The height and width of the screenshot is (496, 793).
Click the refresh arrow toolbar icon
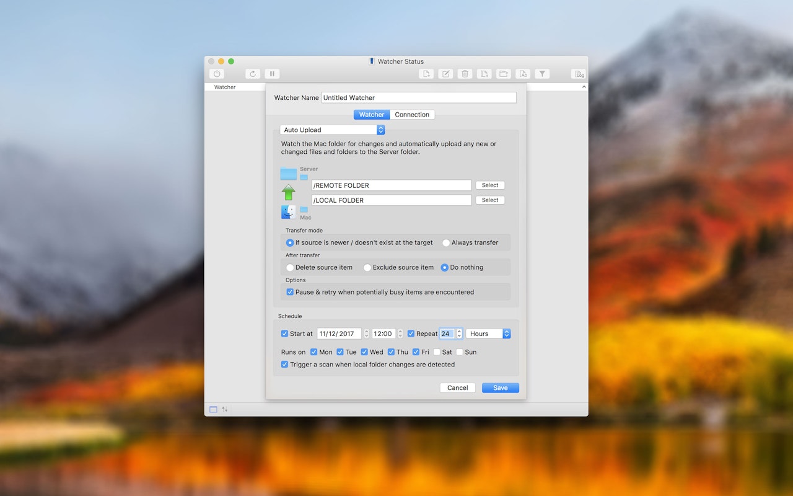(252, 74)
